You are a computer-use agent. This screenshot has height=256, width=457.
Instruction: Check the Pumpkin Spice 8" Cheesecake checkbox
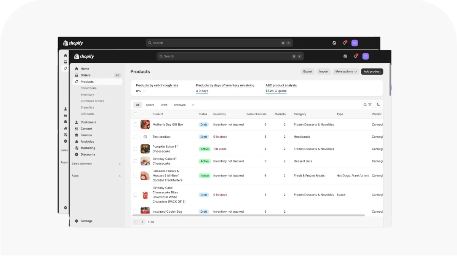[135, 149]
